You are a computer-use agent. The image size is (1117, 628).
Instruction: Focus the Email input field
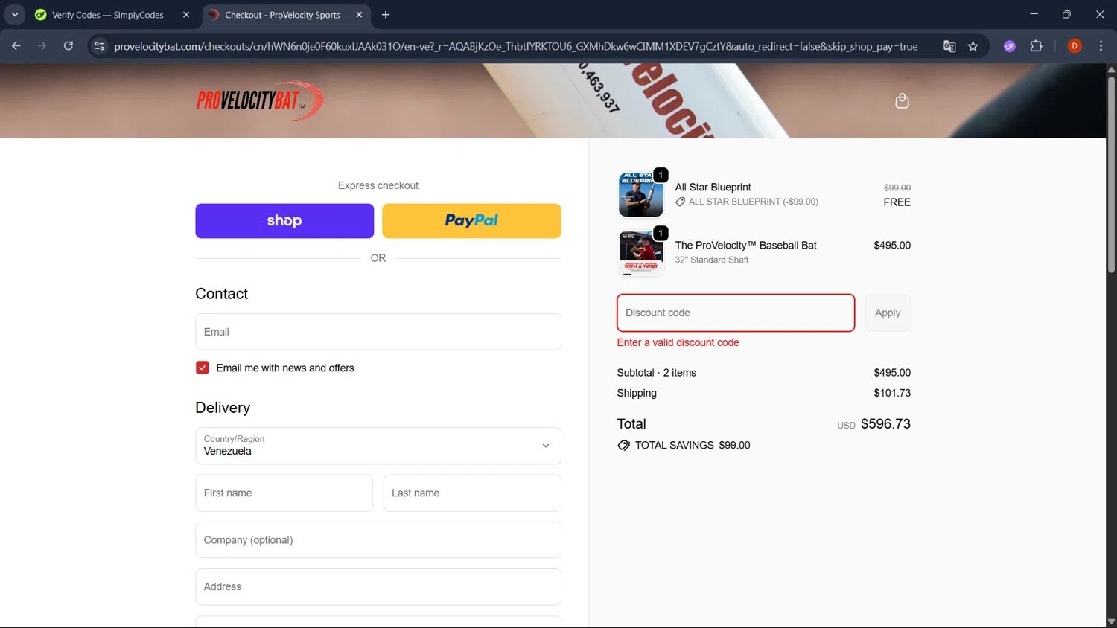tap(378, 332)
